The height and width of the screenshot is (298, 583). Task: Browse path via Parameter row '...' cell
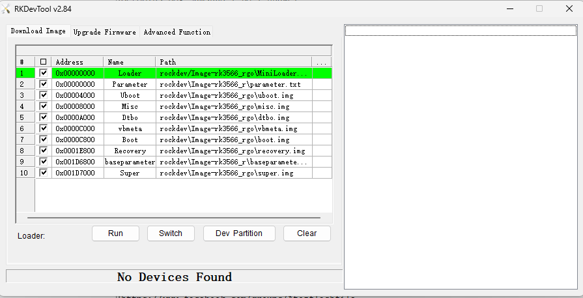(322, 84)
